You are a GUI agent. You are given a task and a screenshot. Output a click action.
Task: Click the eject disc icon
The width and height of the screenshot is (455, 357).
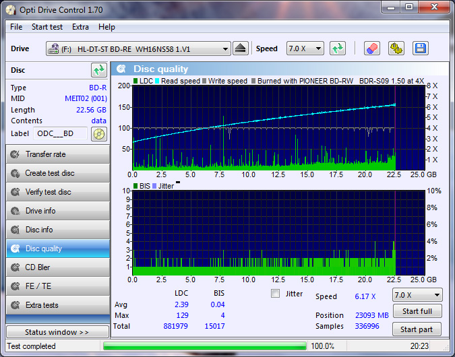click(241, 48)
